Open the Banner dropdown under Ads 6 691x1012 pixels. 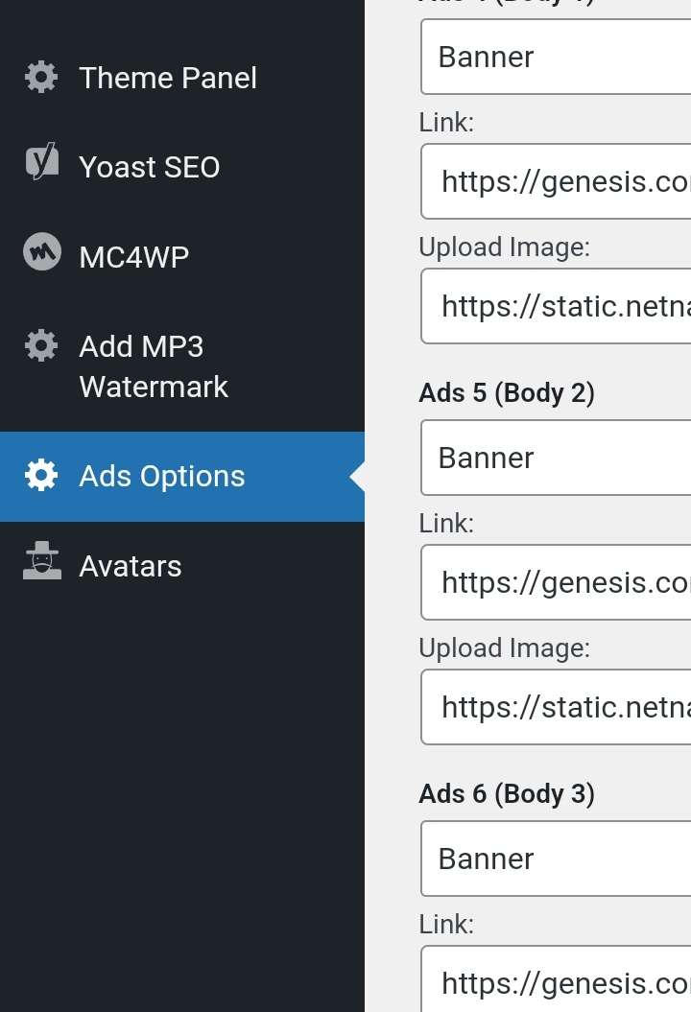[x=556, y=859]
